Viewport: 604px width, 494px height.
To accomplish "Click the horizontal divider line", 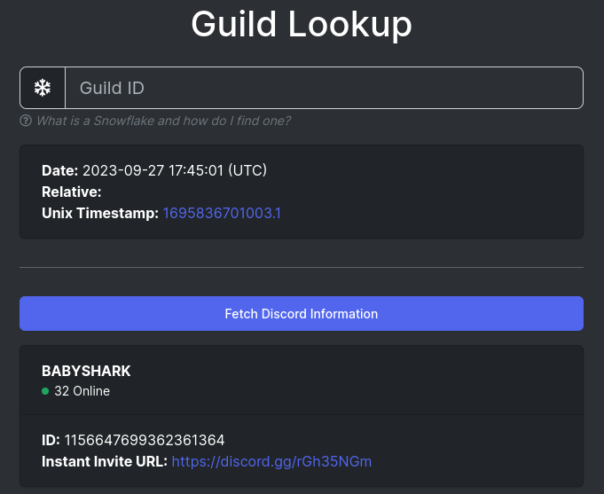I will (302, 267).
